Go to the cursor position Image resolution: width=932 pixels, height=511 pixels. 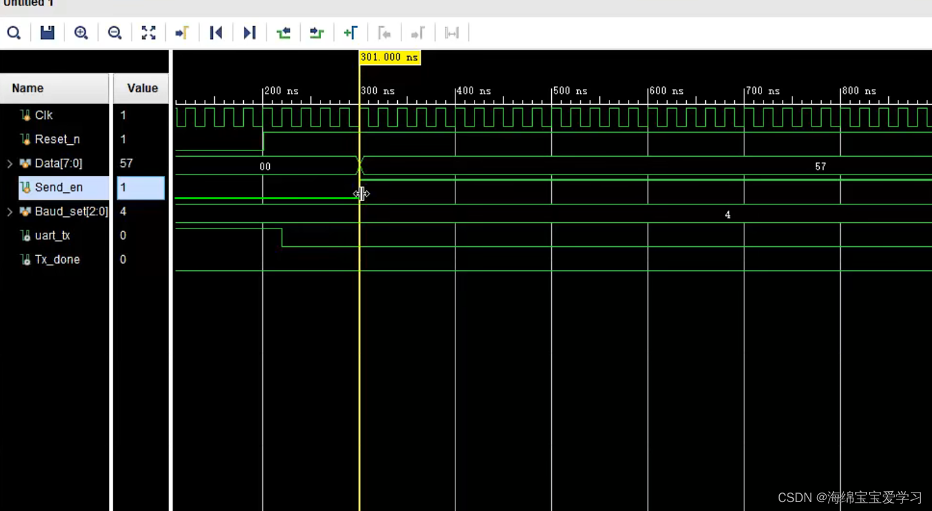tap(182, 33)
